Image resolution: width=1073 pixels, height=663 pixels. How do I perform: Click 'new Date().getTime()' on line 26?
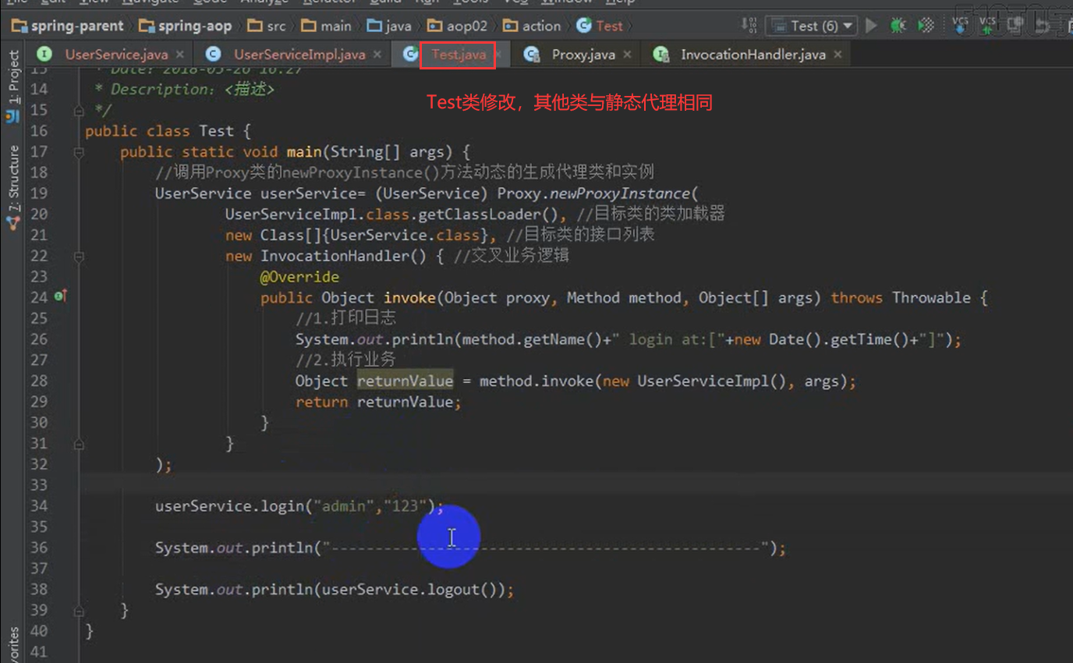point(823,339)
